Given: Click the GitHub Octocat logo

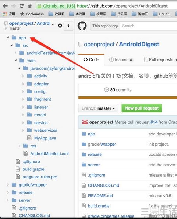Looking at the screenshot, I should coord(82,26).
